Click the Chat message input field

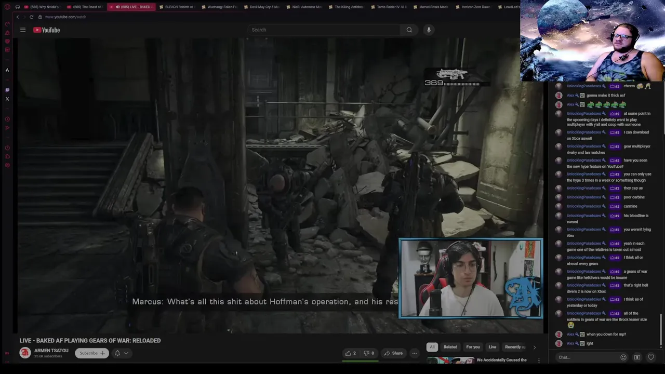click(x=587, y=357)
